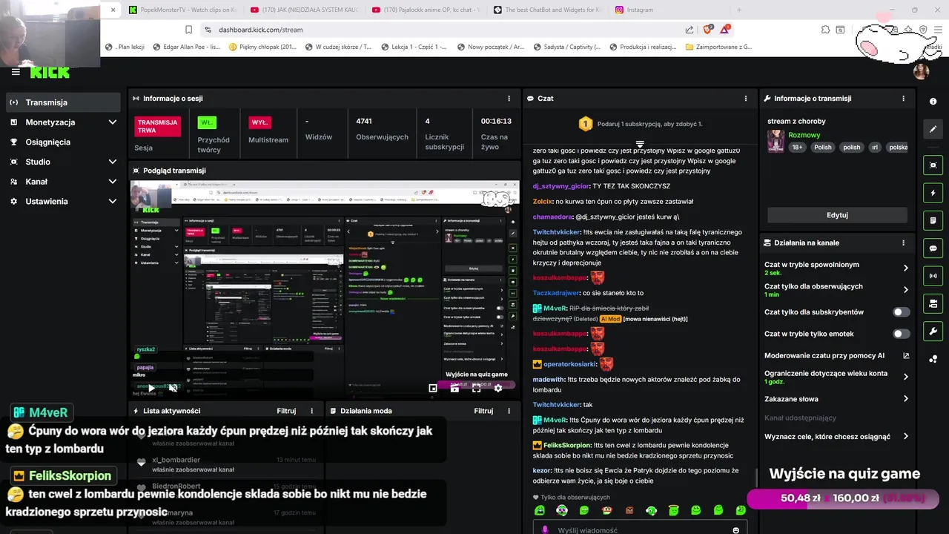Open Zakazane słowa settings
Image resolution: width=949 pixels, height=534 pixels.
click(x=836, y=399)
